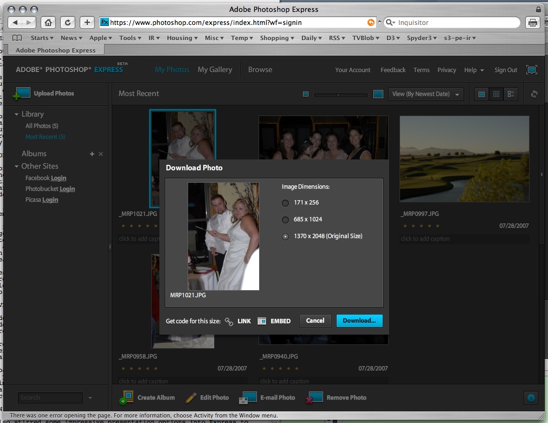548x423 pixels.
Task: Select the 171 x 256 image dimension
Action: tap(285, 203)
